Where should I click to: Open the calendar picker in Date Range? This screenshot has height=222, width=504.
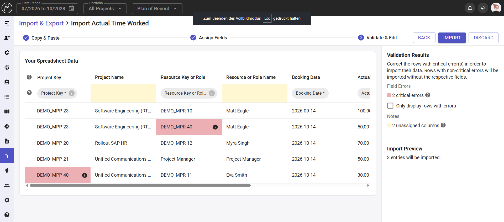pos(71,8)
